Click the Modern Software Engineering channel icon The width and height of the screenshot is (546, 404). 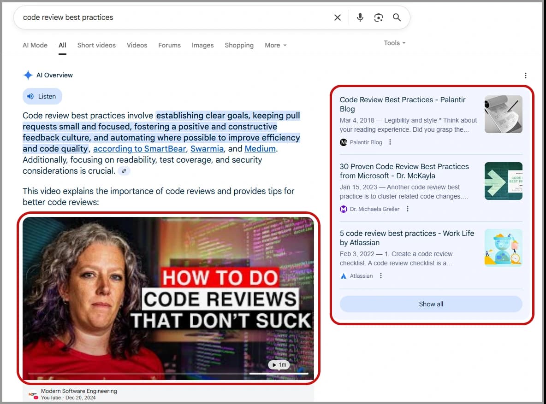(33, 395)
